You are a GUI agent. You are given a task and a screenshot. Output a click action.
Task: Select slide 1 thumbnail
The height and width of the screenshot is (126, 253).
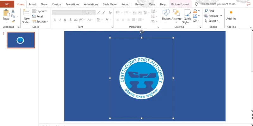pyautogui.click(x=21, y=40)
